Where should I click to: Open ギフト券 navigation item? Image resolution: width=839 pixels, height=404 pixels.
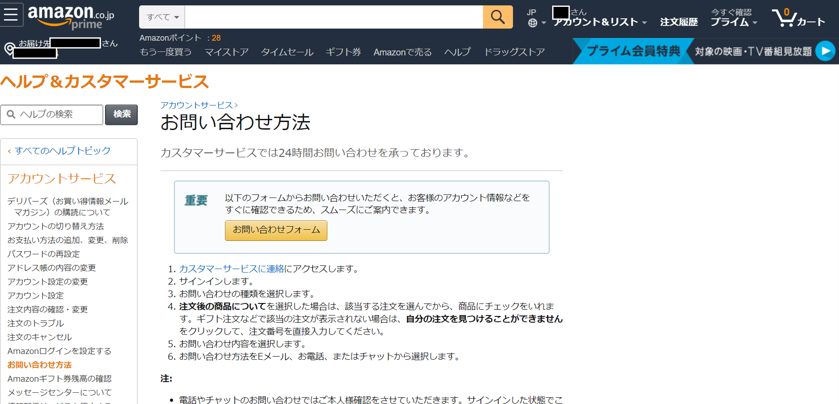pyautogui.click(x=344, y=52)
